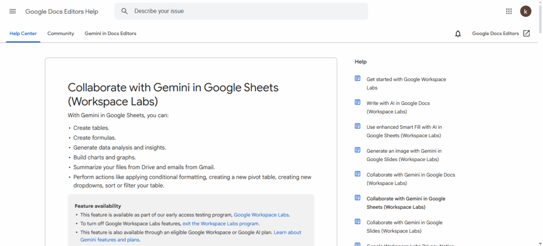This screenshot has width=543, height=246.
Task: Follow the exit the Workspace Labs program link
Action: pos(220,224)
